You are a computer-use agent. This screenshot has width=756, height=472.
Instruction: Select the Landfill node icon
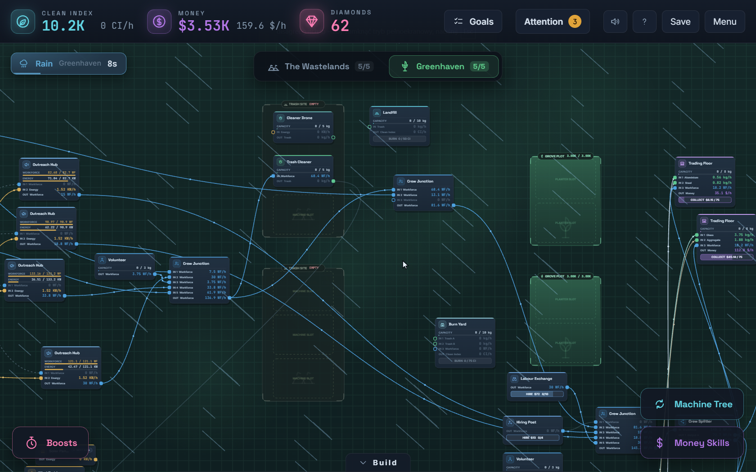click(377, 112)
